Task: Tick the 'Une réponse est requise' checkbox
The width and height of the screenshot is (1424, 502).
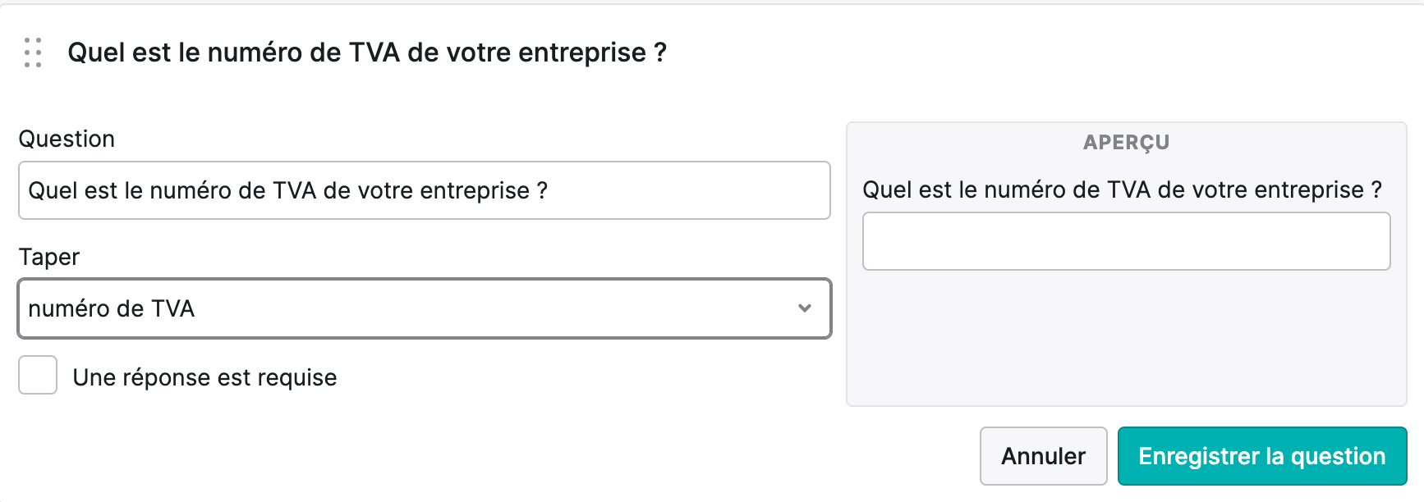Action: pyautogui.click(x=38, y=375)
